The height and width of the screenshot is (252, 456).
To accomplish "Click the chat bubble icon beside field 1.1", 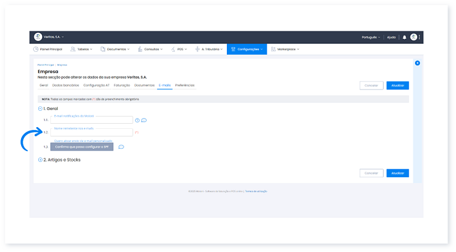I will (144, 120).
